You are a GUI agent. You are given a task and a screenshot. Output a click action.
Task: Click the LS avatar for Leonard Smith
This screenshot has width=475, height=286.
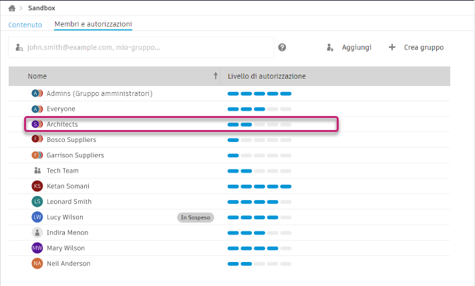(37, 201)
